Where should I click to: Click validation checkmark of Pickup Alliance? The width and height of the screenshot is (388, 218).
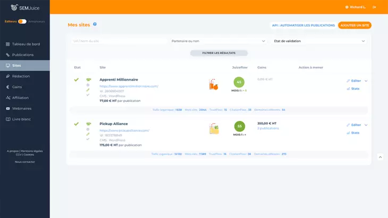[76, 124]
